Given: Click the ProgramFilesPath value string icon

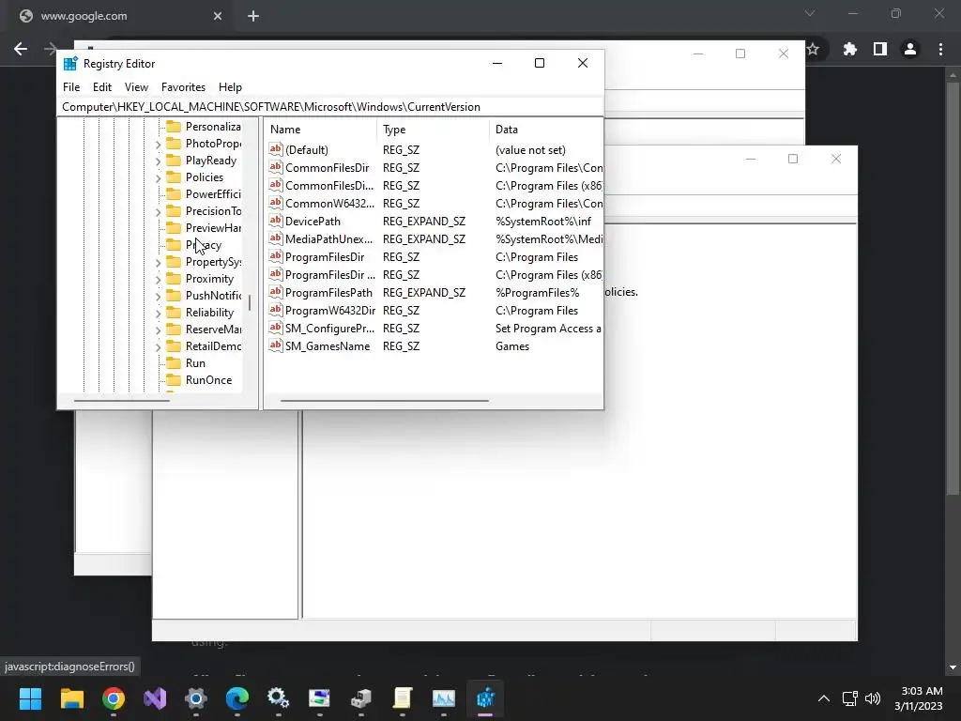Looking at the screenshot, I should (276, 292).
